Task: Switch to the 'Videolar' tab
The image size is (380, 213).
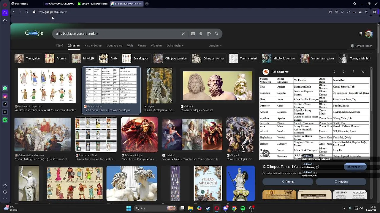Action: pyautogui.click(x=156, y=46)
